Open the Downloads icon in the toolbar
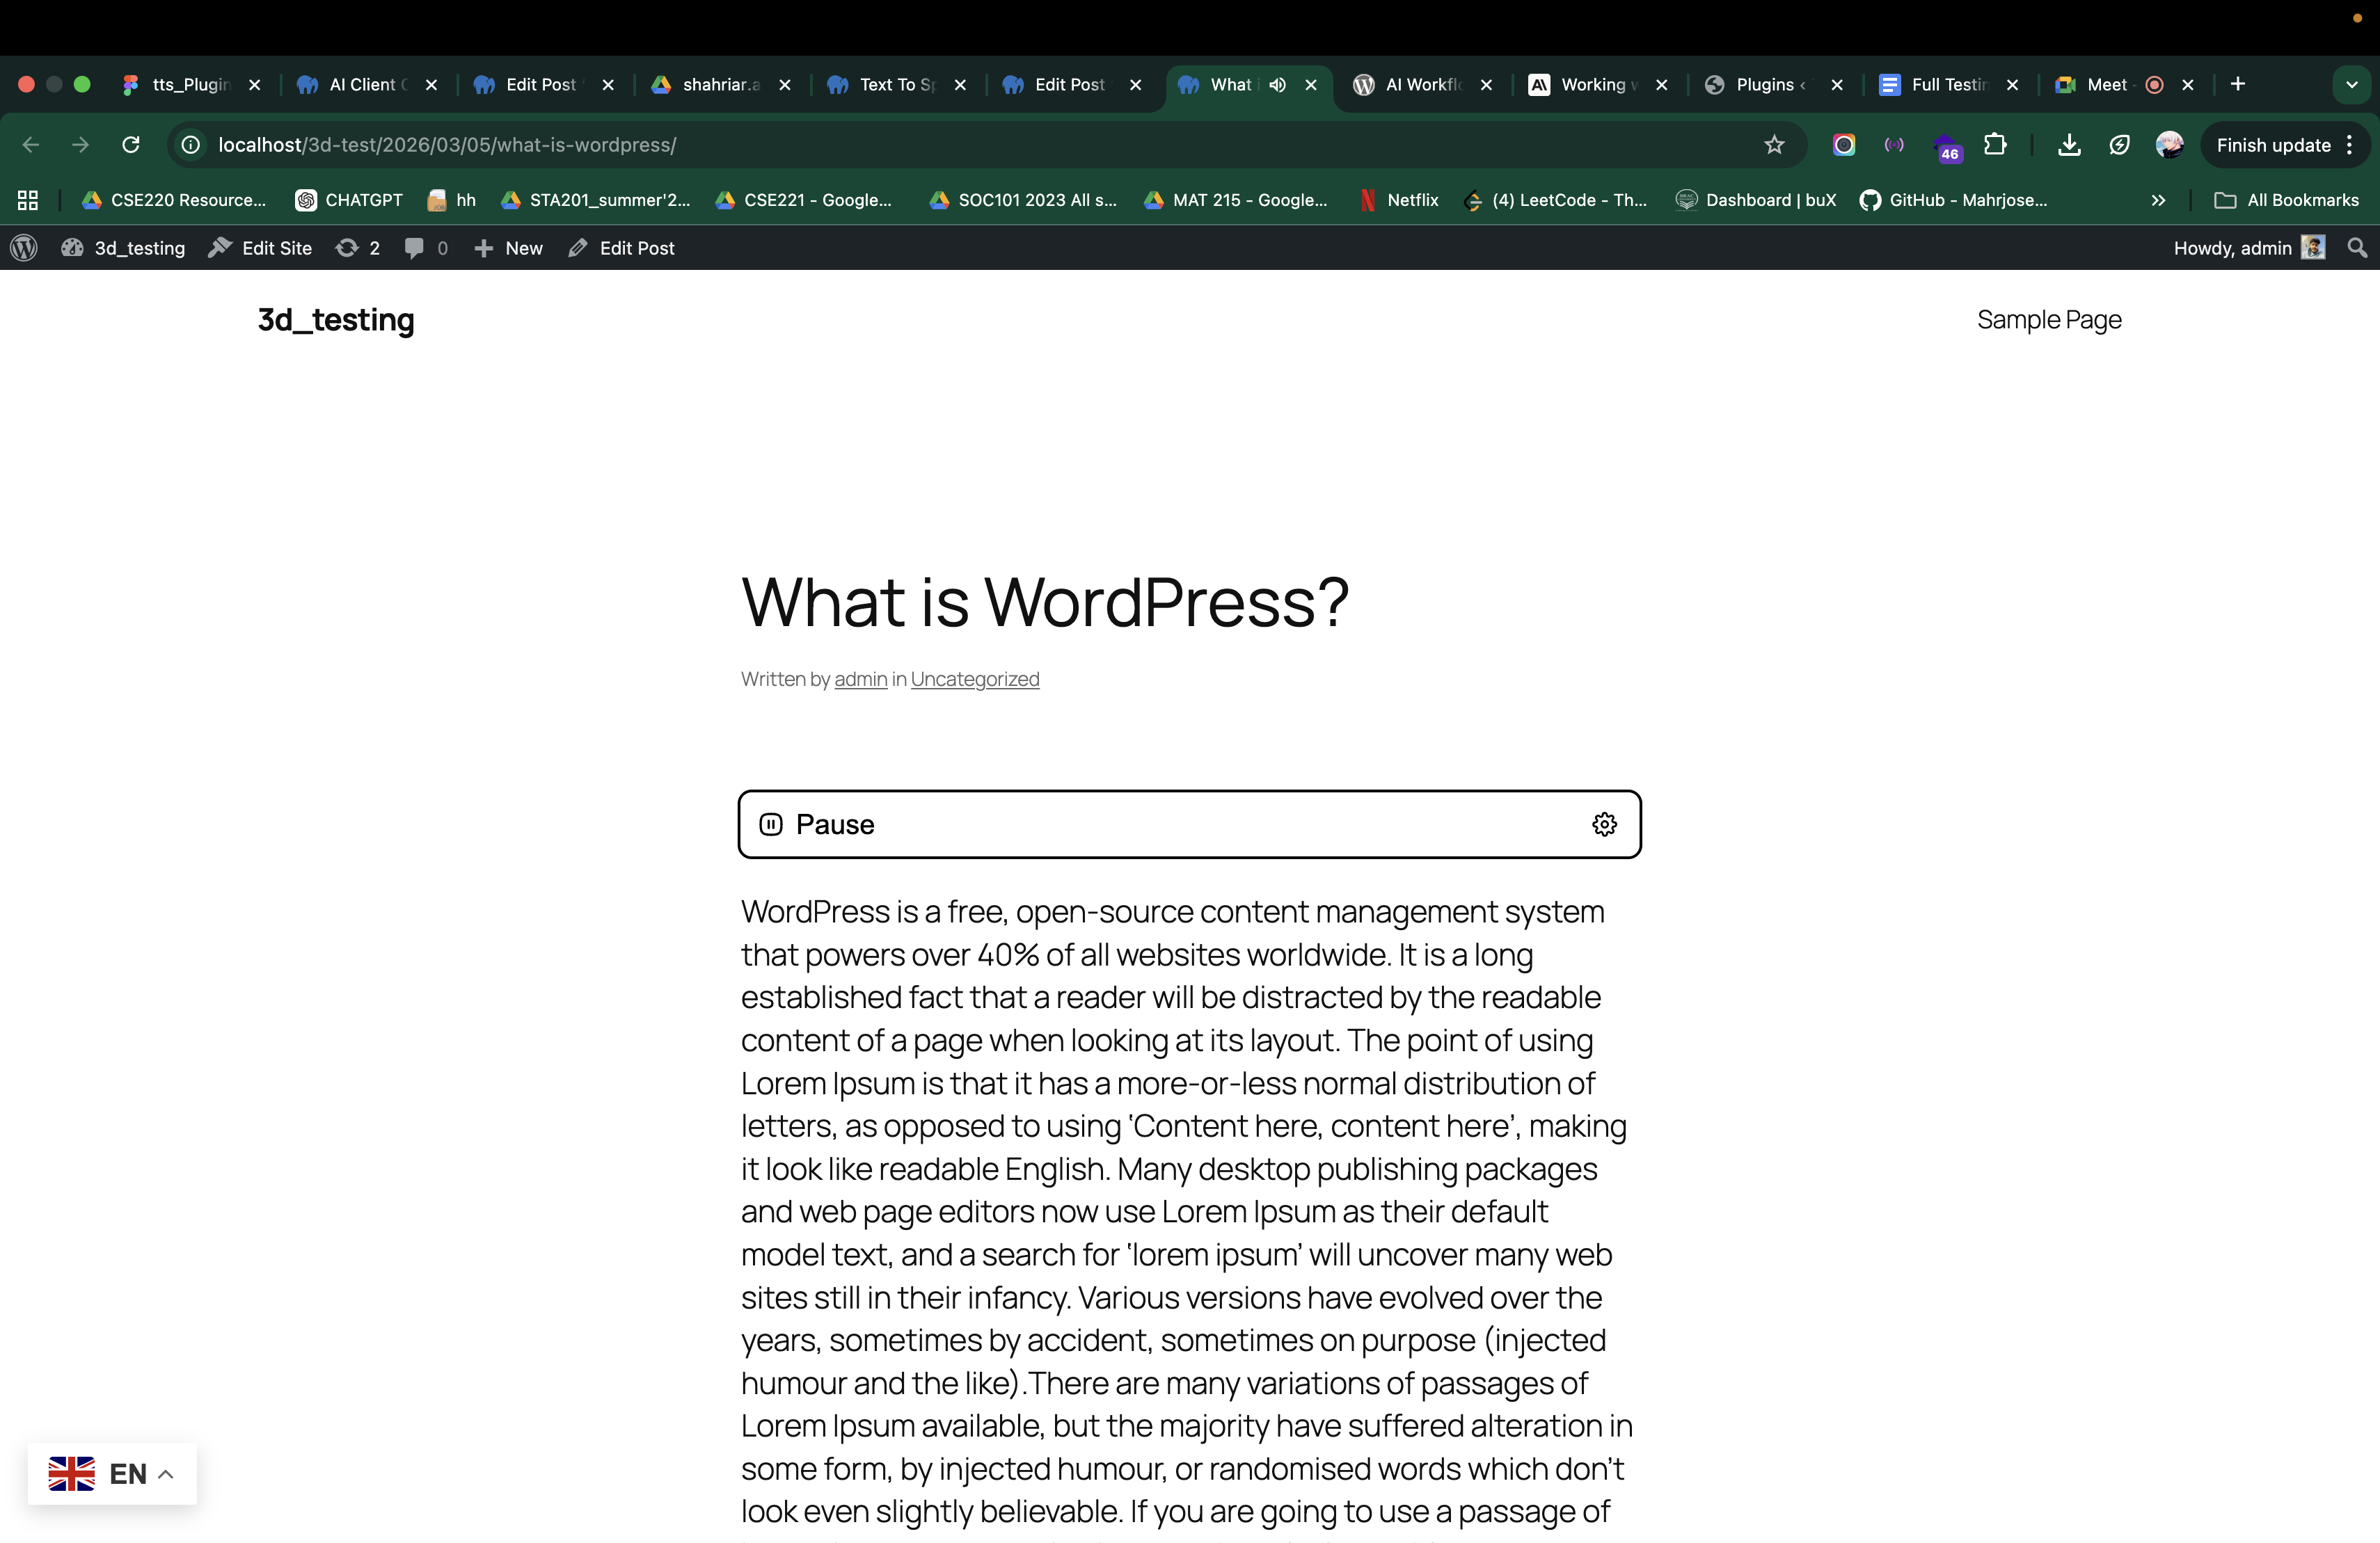2380x1543 pixels. pos(2069,145)
